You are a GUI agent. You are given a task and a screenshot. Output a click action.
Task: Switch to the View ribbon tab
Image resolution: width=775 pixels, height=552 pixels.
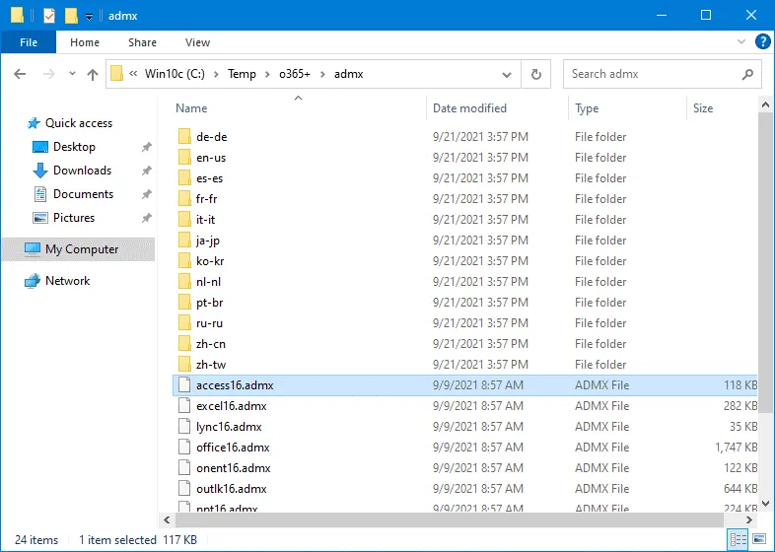[x=197, y=42]
